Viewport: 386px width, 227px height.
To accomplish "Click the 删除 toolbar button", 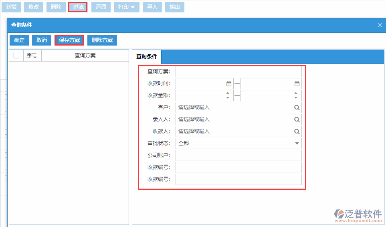I will pyautogui.click(x=56, y=7).
